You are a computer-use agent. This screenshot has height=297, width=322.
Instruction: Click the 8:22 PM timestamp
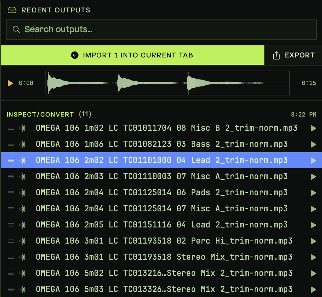click(303, 115)
